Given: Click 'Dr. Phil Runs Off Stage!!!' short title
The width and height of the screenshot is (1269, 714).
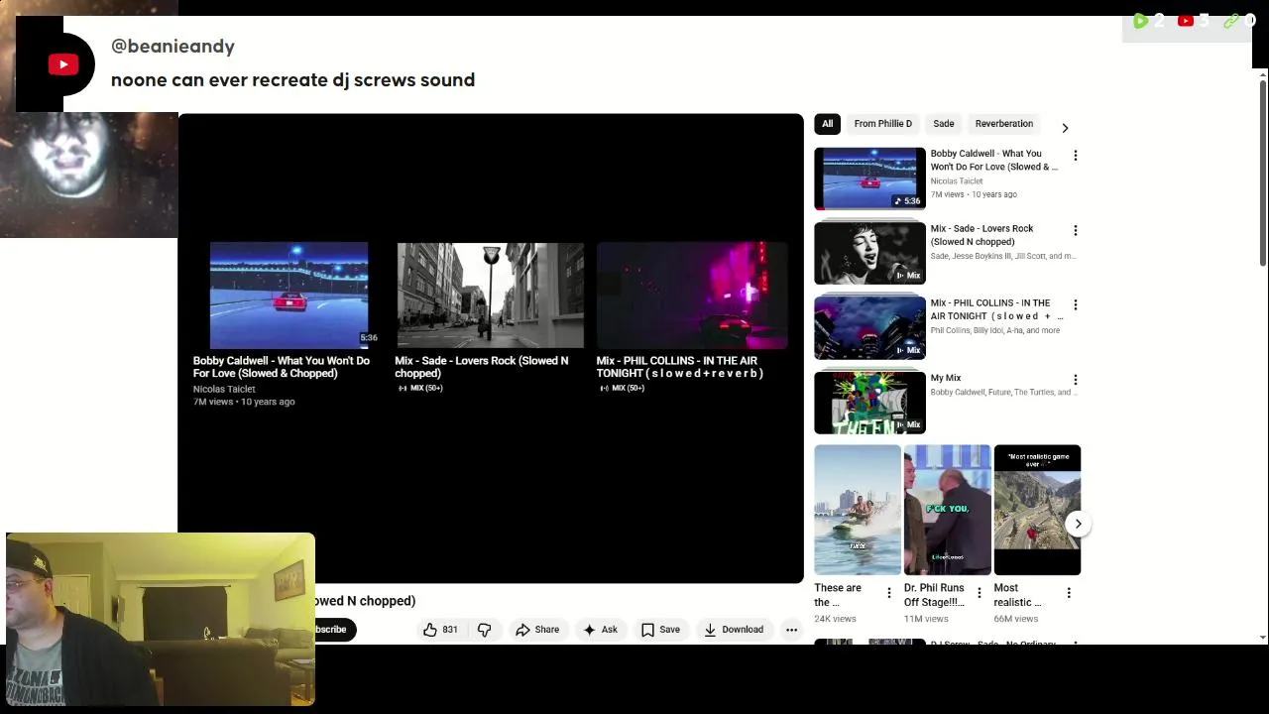Looking at the screenshot, I should click(x=934, y=595).
